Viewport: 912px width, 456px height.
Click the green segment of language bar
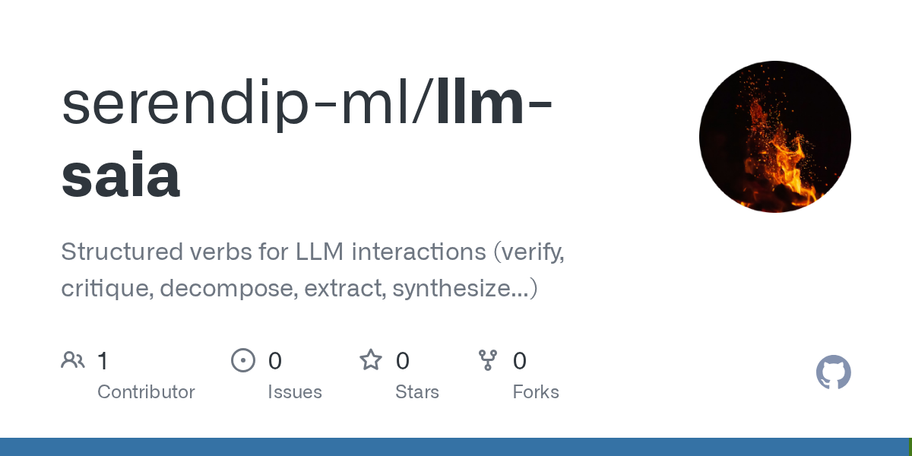pos(910,447)
